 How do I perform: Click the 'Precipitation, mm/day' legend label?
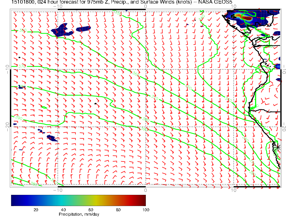coord(79,214)
